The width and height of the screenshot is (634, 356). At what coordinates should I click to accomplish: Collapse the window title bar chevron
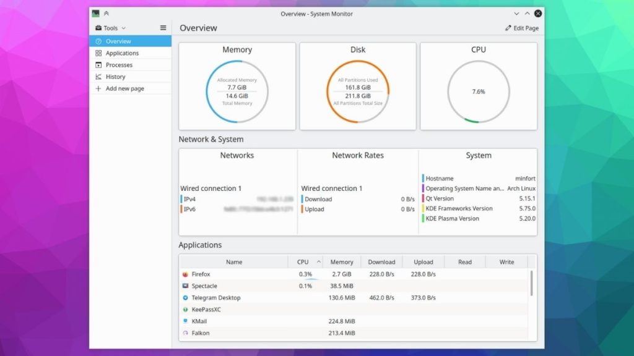pyautogui.click(x=516, y=13)
